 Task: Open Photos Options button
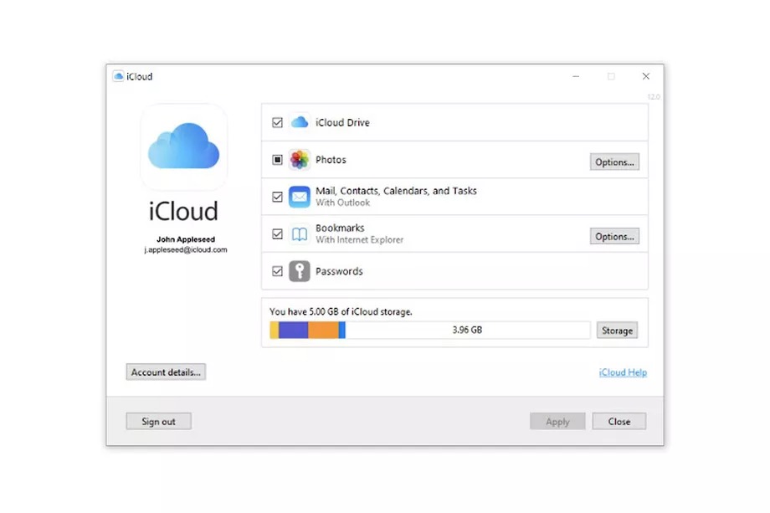614,162
